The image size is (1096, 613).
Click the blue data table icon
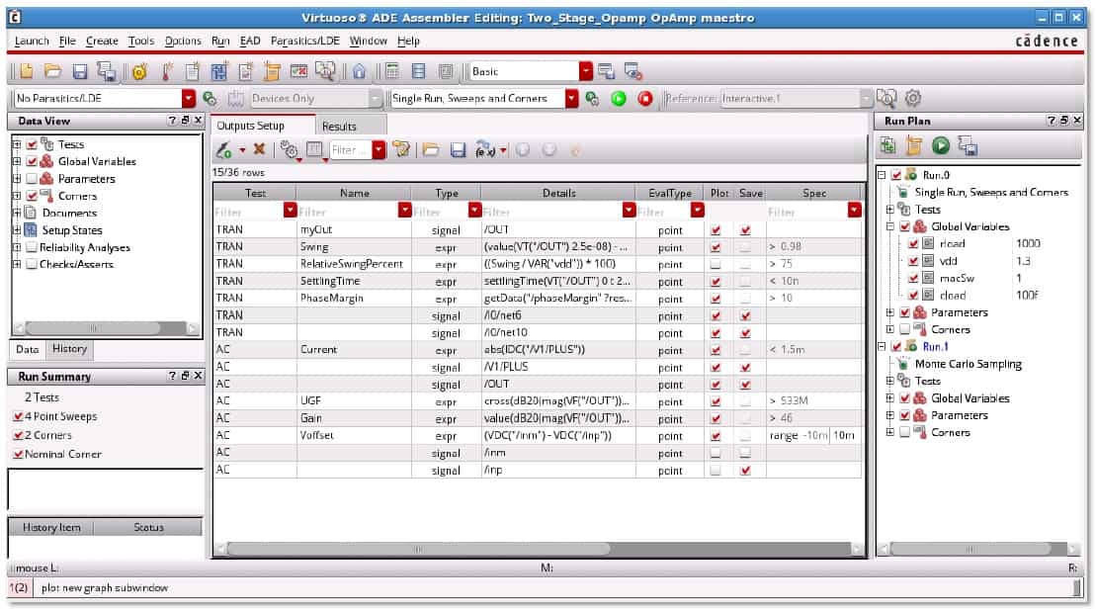pyautogui.click(x=419, y=71)
